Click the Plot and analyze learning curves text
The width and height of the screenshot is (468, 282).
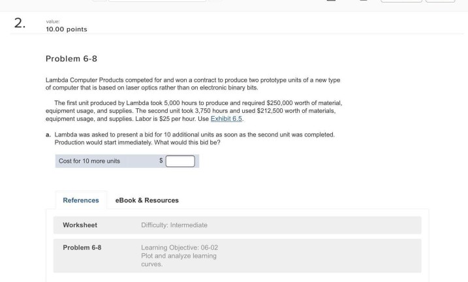click(179, 260)
